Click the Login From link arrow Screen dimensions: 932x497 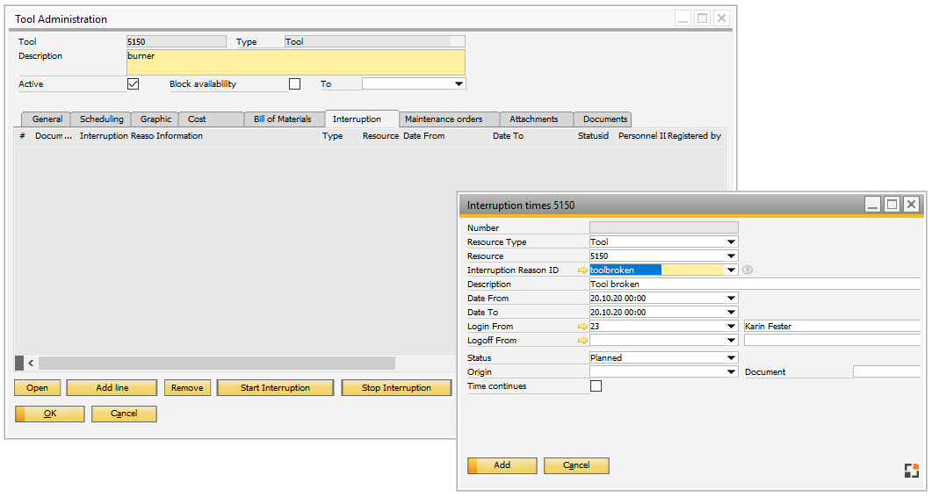(x=582, y=327)
